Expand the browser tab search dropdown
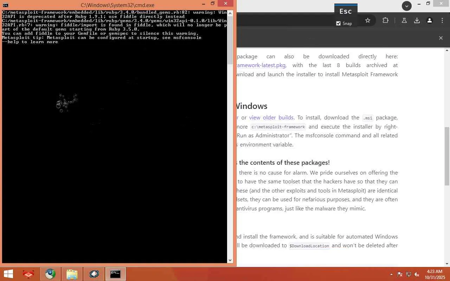Image resolution: width=450 pixels, height=281 pixels. (407, 6)
